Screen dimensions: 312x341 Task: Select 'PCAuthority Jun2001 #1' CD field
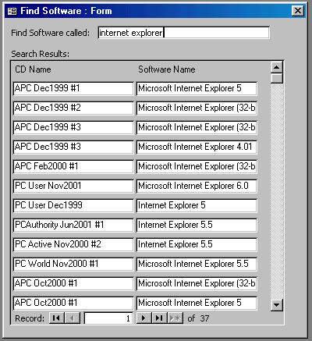tap(73, 225)
